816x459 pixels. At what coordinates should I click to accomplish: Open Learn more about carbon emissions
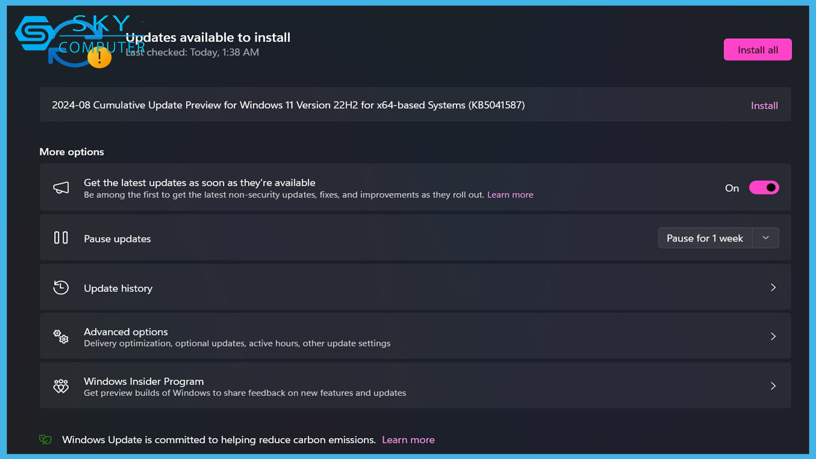[408, 440]
